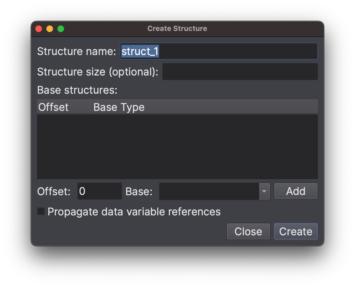Minimize the dialog with yellow button
This screenshot has height=287, width=355.
click(x=50, y=29)
